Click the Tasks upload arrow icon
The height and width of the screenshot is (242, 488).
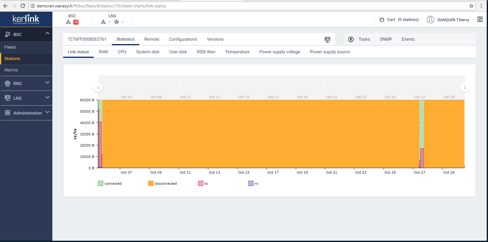pos(351,39)
